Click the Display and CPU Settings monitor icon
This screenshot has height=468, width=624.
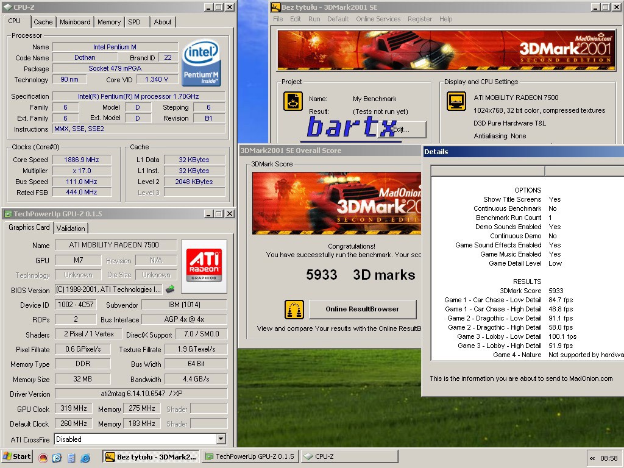(x=456, y=101)
